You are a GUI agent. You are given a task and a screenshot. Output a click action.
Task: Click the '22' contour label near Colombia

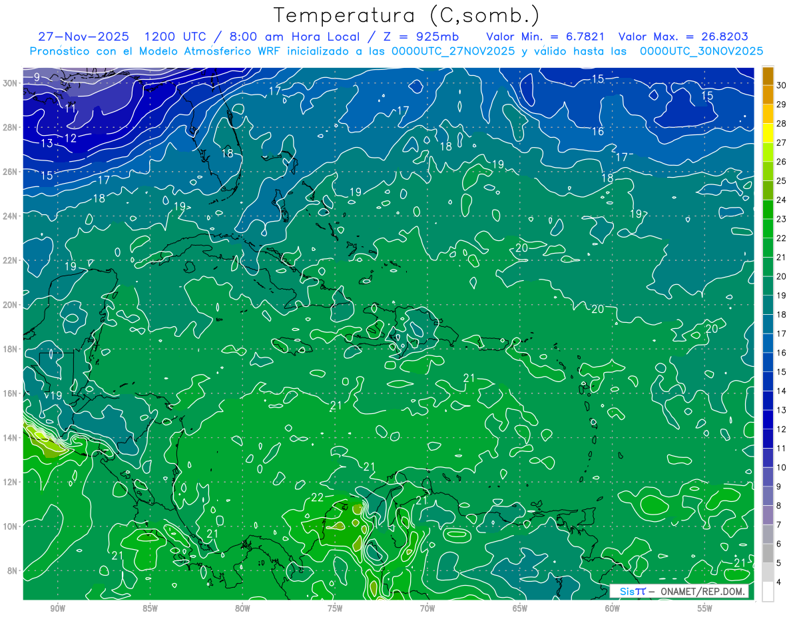point(317,498)
